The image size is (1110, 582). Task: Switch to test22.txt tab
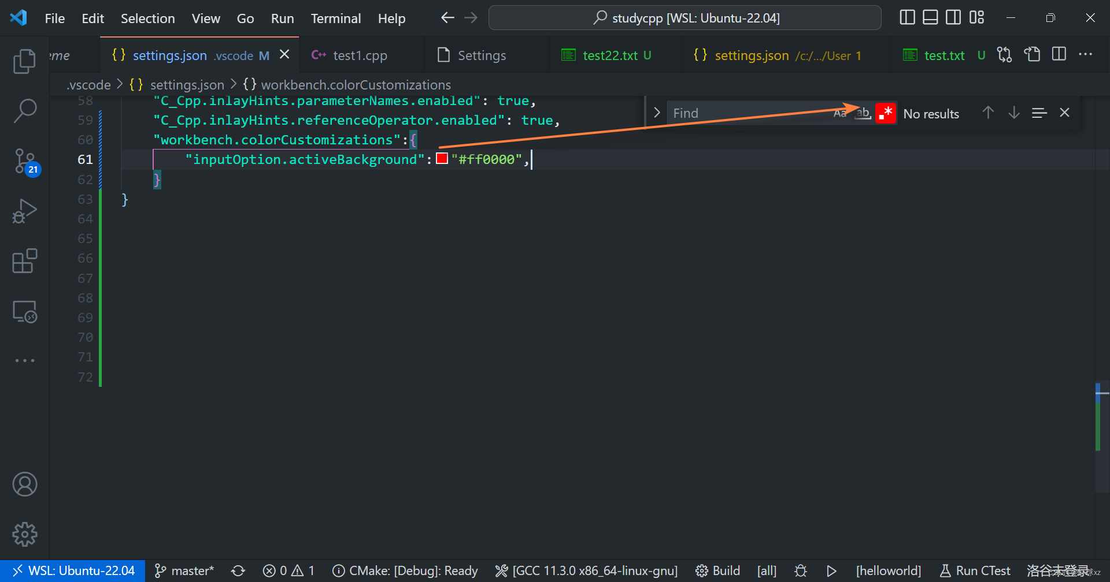click(x=616, y=55)
